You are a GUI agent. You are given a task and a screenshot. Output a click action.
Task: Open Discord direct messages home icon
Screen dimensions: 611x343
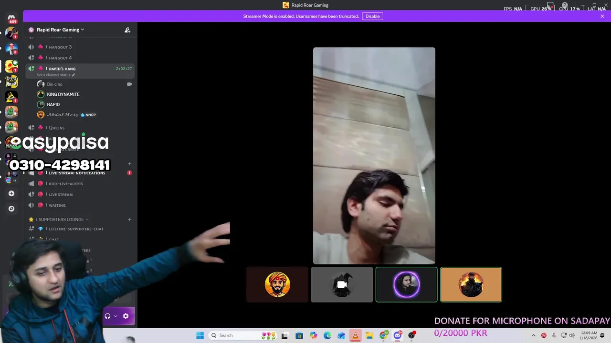point(11,18)
